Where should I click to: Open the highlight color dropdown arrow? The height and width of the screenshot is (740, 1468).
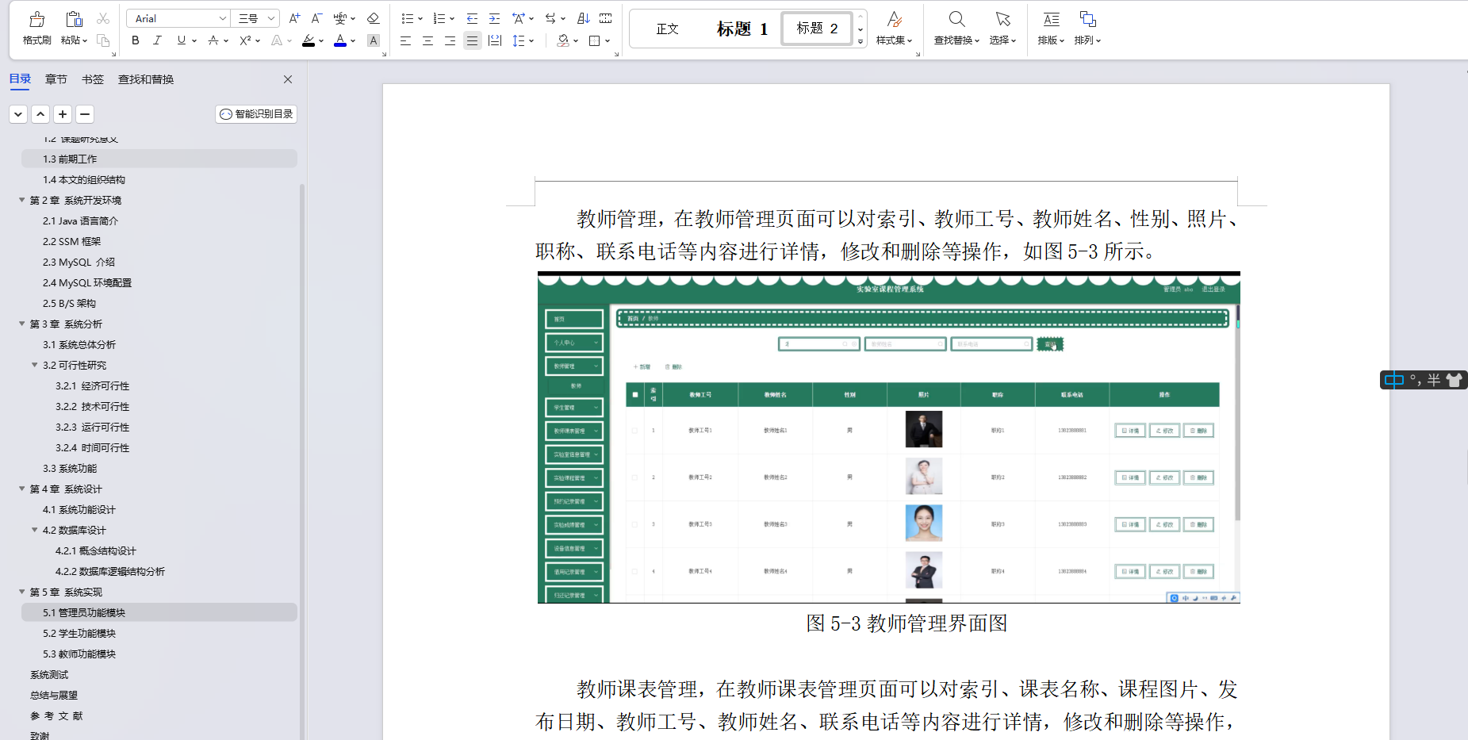pyautogui.click(x=321, y=41)
